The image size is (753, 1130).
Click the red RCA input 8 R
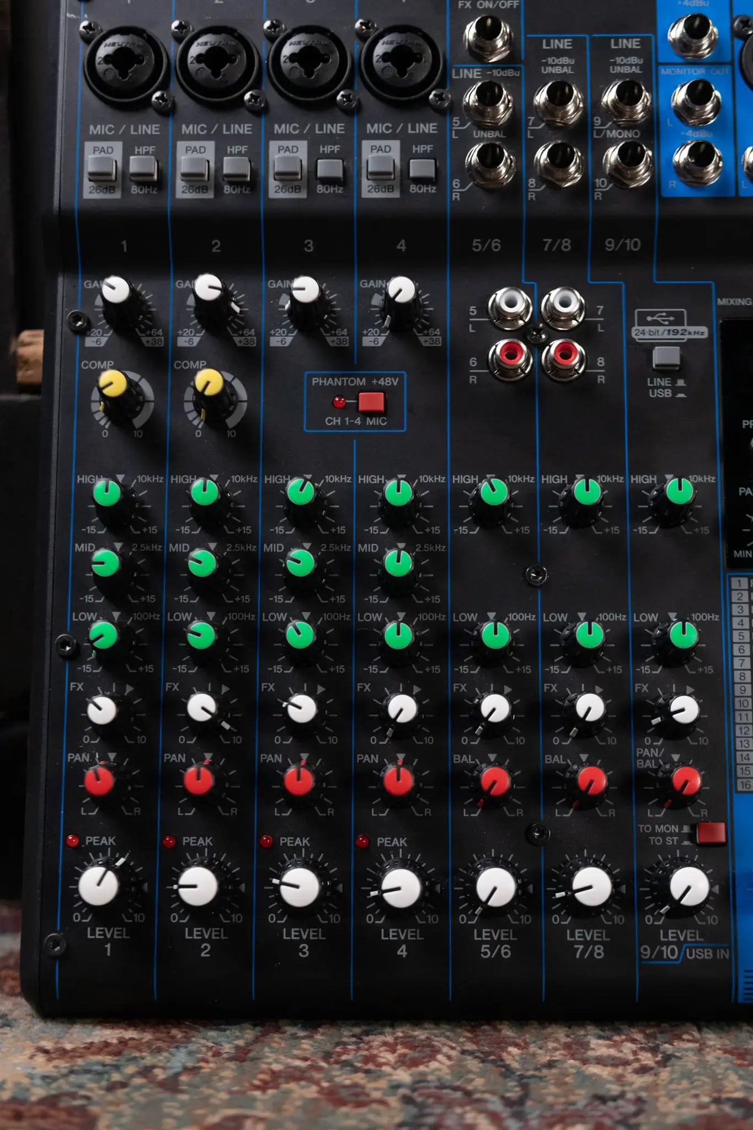(x=564, y=356)
